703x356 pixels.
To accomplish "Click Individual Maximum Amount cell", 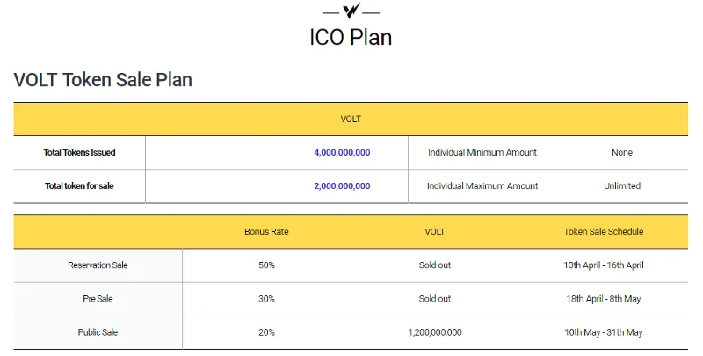I will click(x=482, y=186).
